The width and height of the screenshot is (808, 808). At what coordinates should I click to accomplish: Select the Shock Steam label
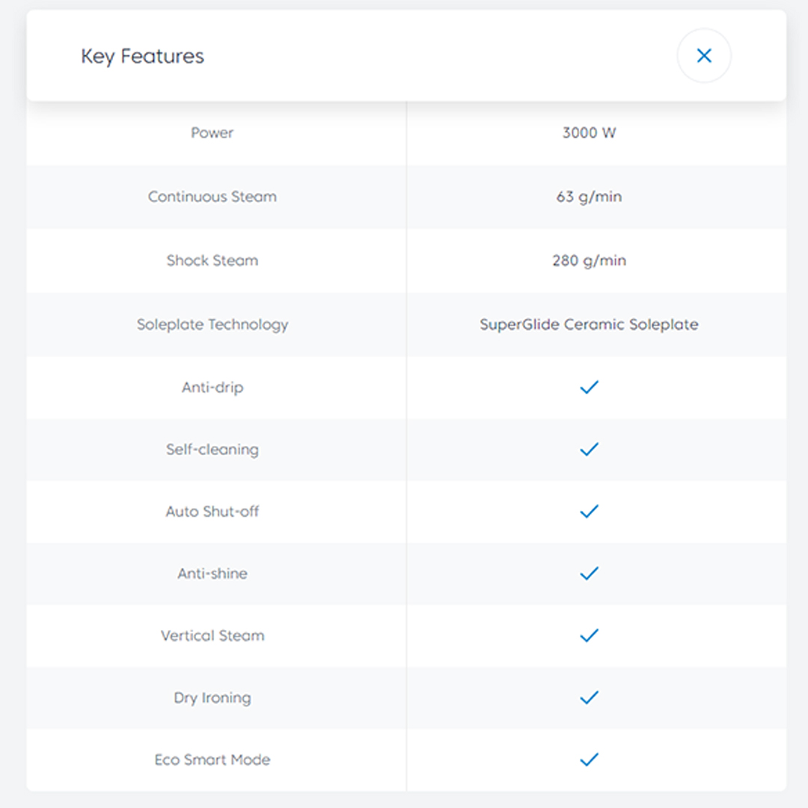pos(212,261)
